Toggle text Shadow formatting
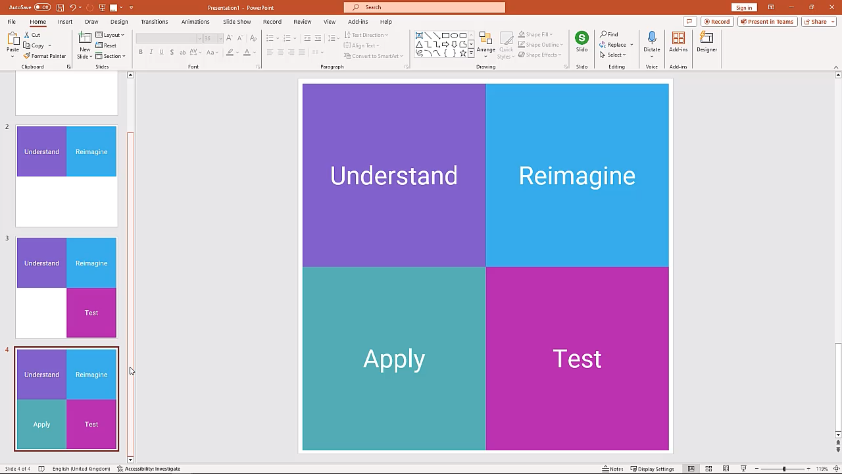 tap(172, 52)
